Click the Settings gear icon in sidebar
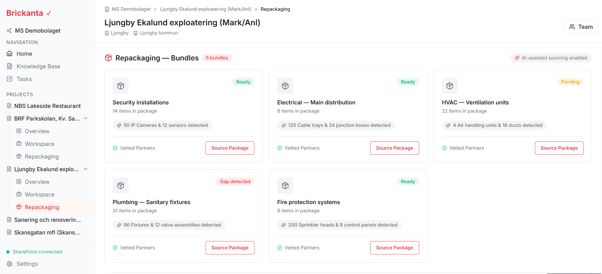The height and width of the screenshot is (274, 602). point(9,264)
